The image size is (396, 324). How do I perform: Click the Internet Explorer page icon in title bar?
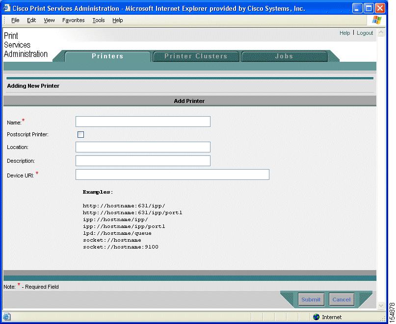point(7,8)
